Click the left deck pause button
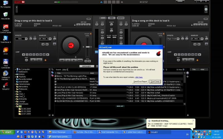The width and height of the screenshot is (223, 139). (x=68, y=60)
